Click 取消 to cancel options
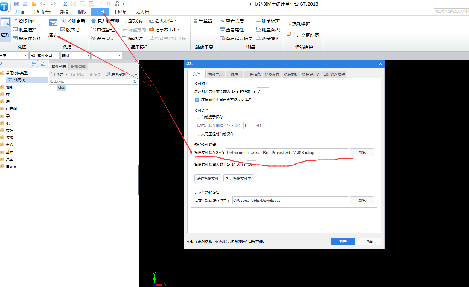 click(369, 242)
